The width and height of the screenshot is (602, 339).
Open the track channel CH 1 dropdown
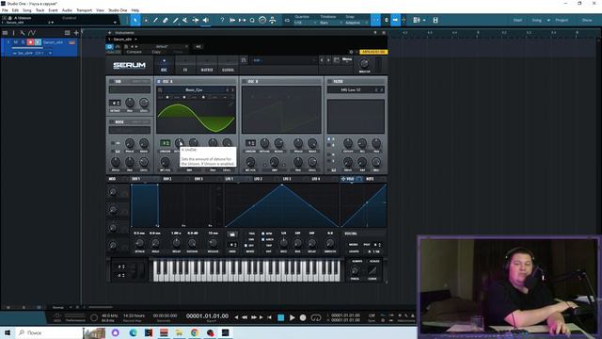pyautogui.click(x=43, y=53)
